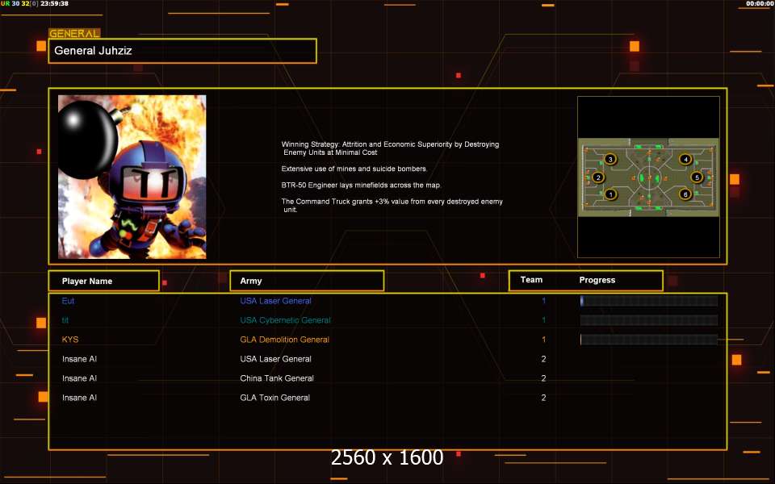Image resolution: width=775 pixels, height=484 pixels.
Task: Click KYS's loading progress bar
Action: pos(649,340)
